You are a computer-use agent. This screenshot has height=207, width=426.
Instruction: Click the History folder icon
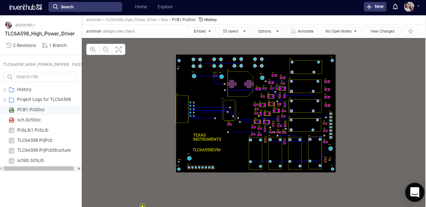point(12,89)
